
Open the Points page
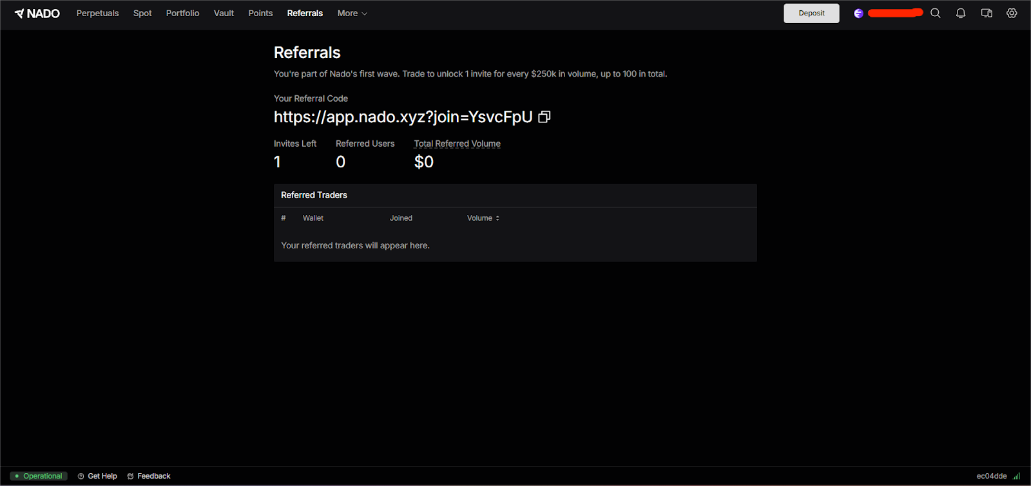(x=260, y=13)
